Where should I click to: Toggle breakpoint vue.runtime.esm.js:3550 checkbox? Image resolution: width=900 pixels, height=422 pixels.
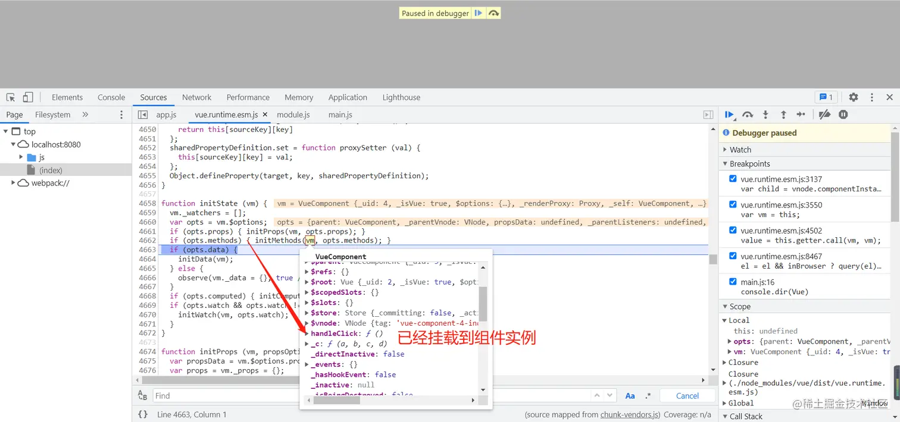733,204
